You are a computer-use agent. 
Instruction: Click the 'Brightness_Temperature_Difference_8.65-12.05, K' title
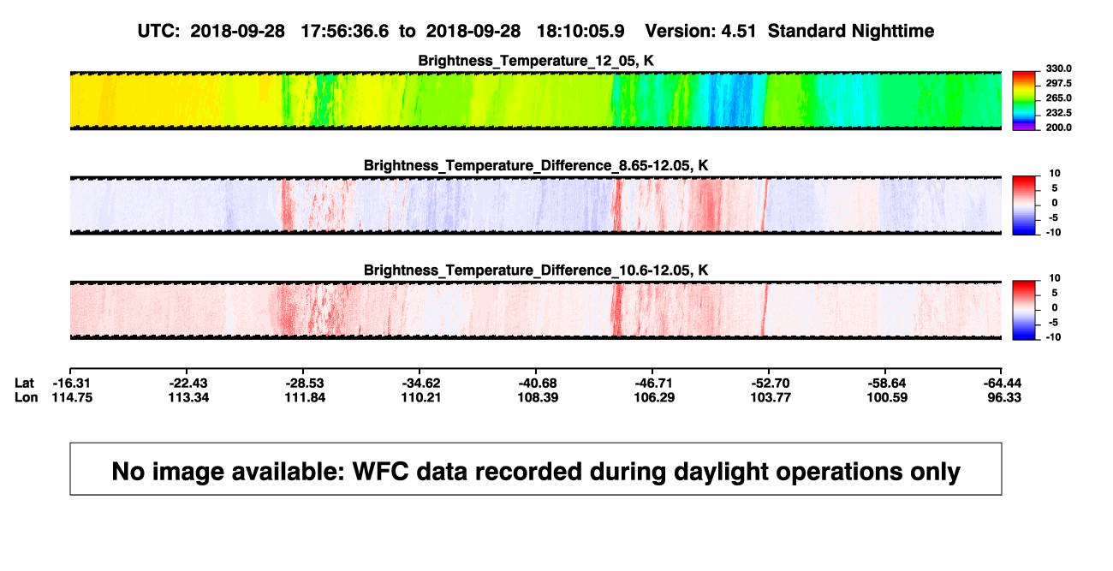[x=536, y=165]
